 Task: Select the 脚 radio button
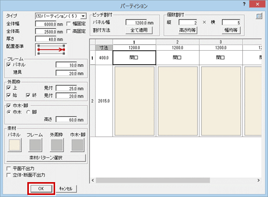[28, 112]
